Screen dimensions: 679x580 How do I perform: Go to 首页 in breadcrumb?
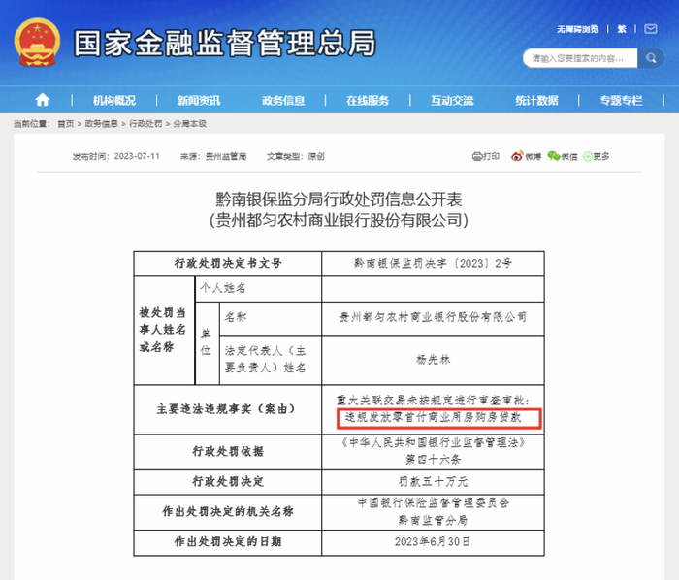point(66,124)
